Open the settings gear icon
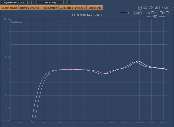174x127 pixels. pyautogui.click(x=171, y=8)
